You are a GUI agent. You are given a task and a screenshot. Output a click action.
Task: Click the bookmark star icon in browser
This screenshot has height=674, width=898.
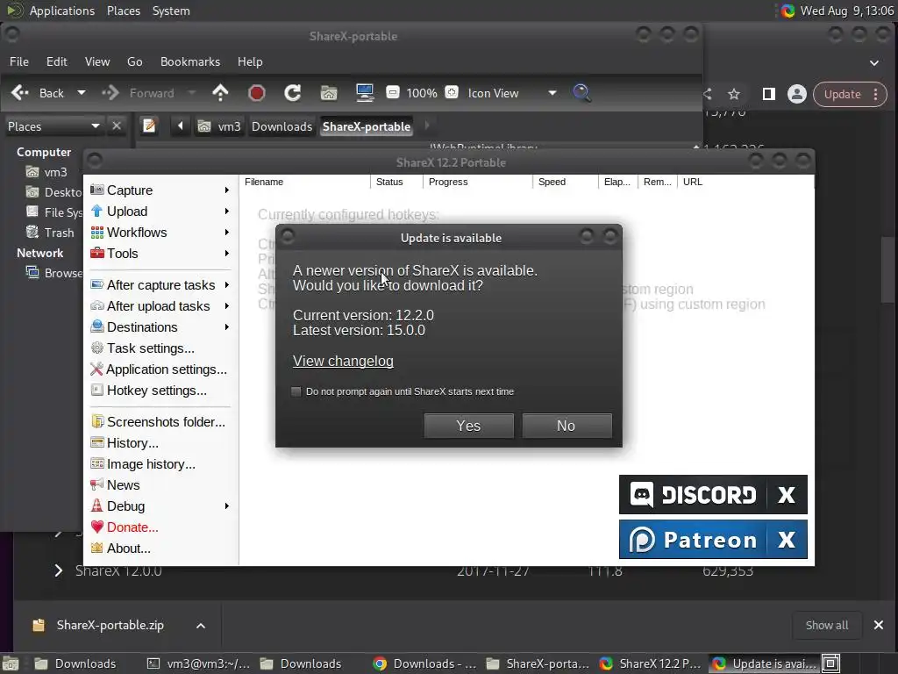coord(734,94)
